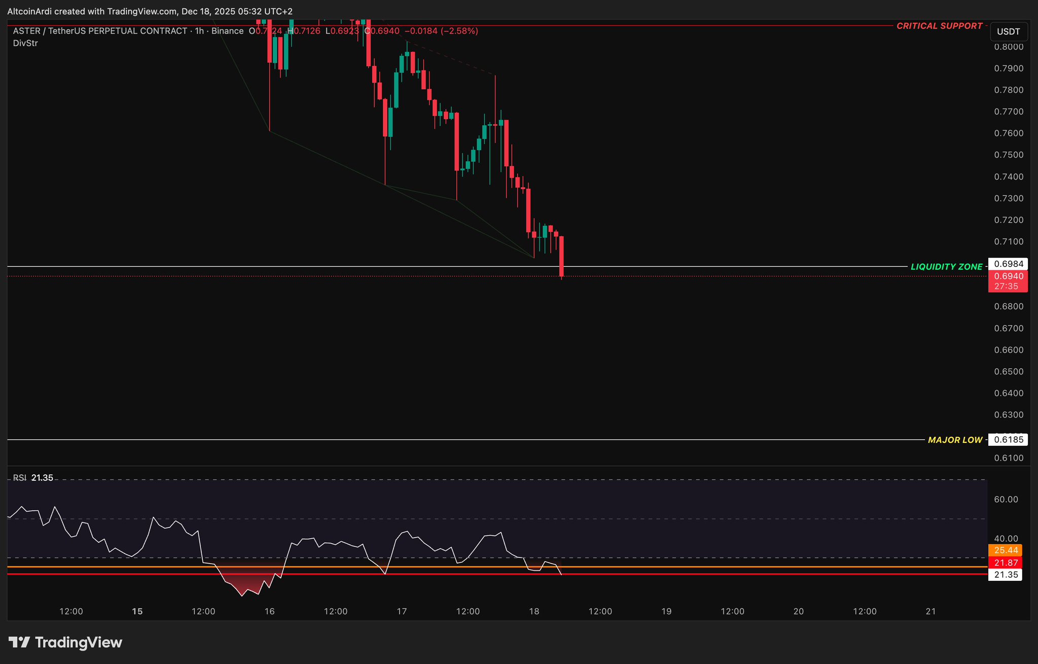Click the 0.8000 price scale value
The width and height of the screenshot is (1038, 664).
click(x=1008, y=47)
